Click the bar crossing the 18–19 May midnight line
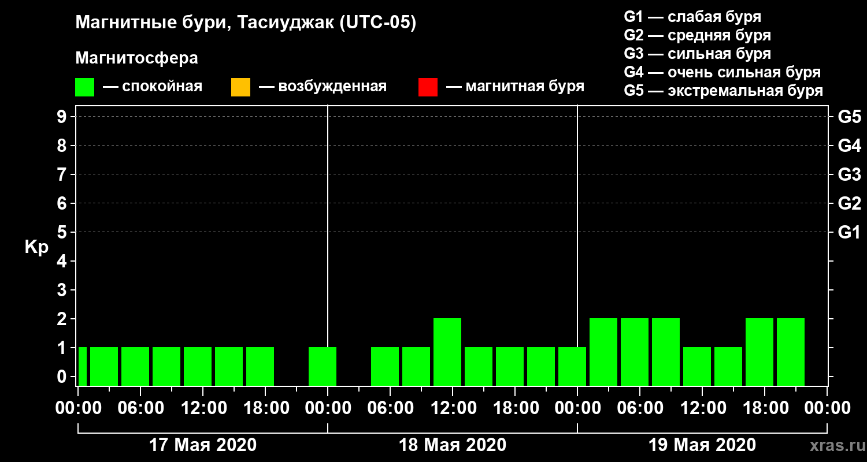Viewport: 867px width, 462px height. [572, 366]
